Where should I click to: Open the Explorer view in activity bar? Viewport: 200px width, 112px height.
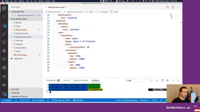(4, 8)
